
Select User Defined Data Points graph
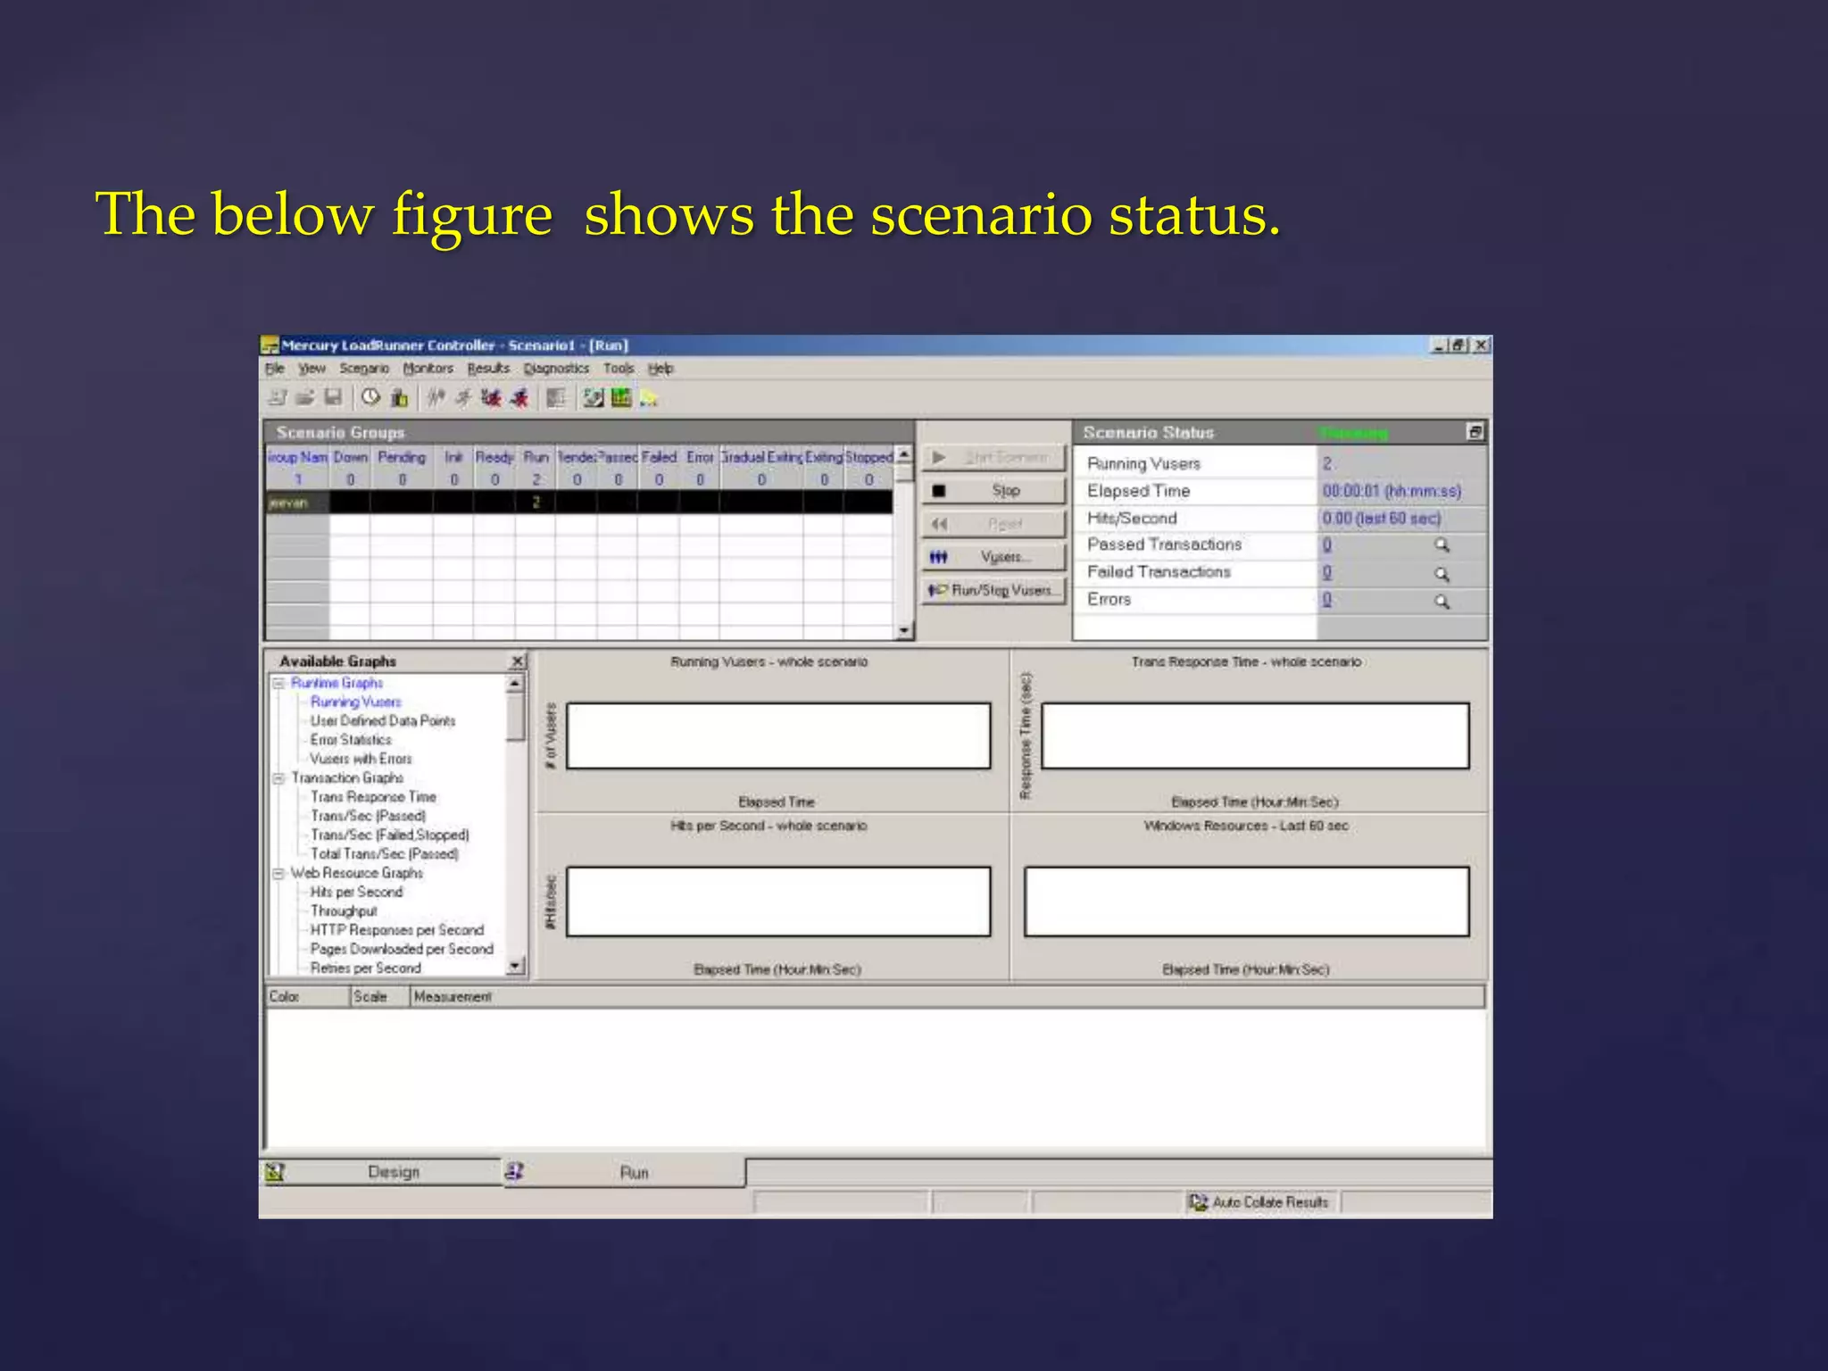tap(382, 721)
